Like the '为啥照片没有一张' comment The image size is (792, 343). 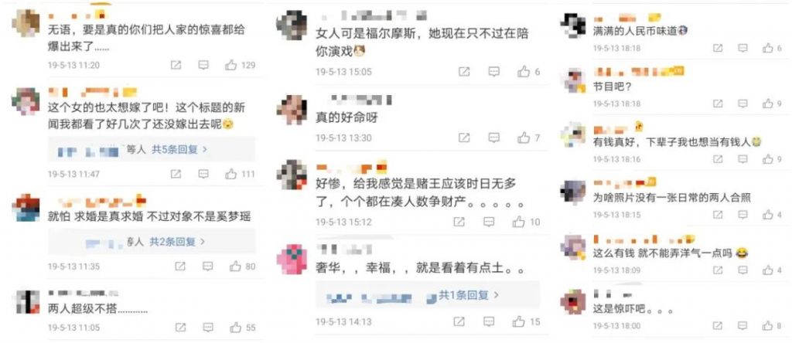768,215
